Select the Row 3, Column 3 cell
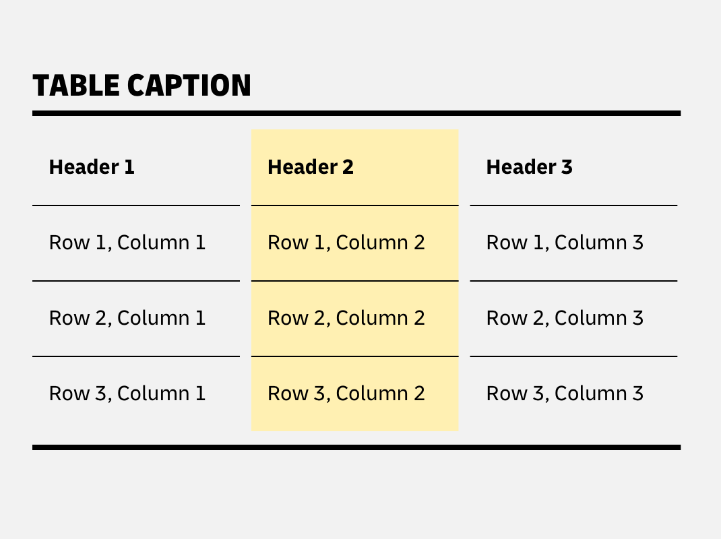The image size is (721, 539). 565,393
